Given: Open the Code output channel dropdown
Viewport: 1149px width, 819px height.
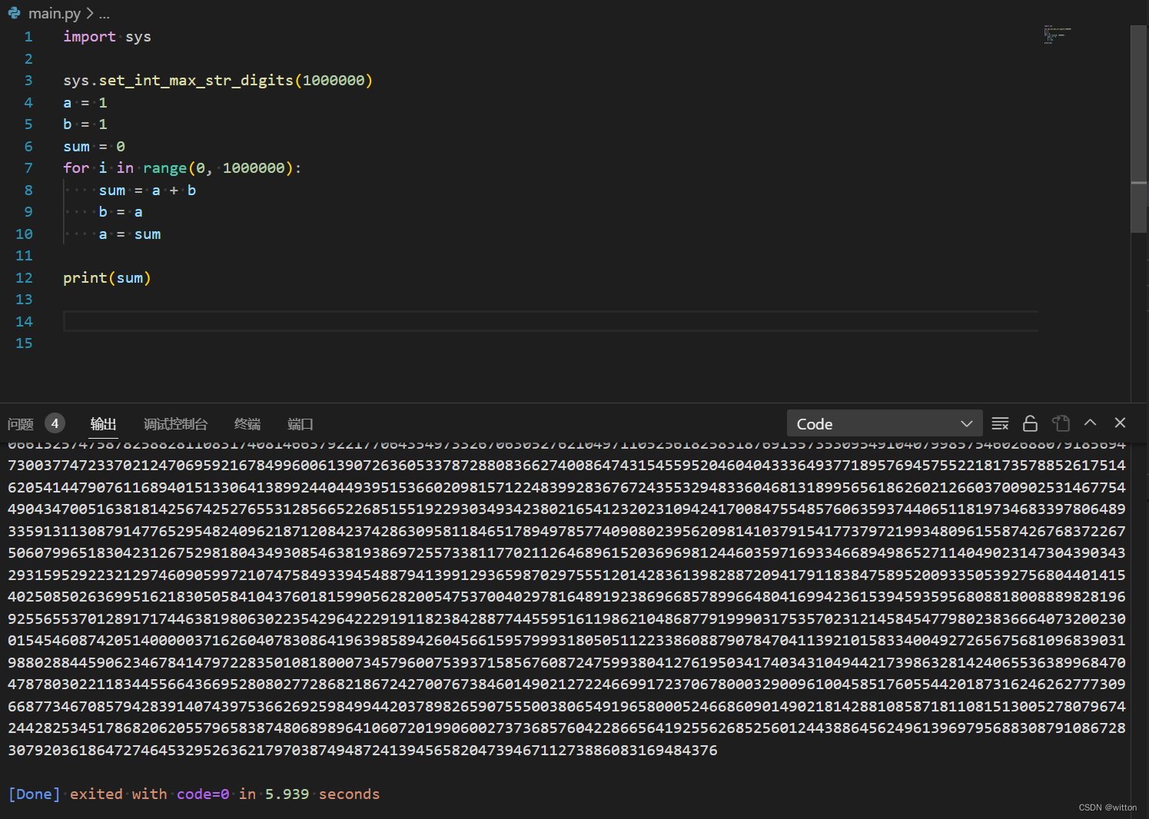Looking at the screenshot, I should point(884,423).
